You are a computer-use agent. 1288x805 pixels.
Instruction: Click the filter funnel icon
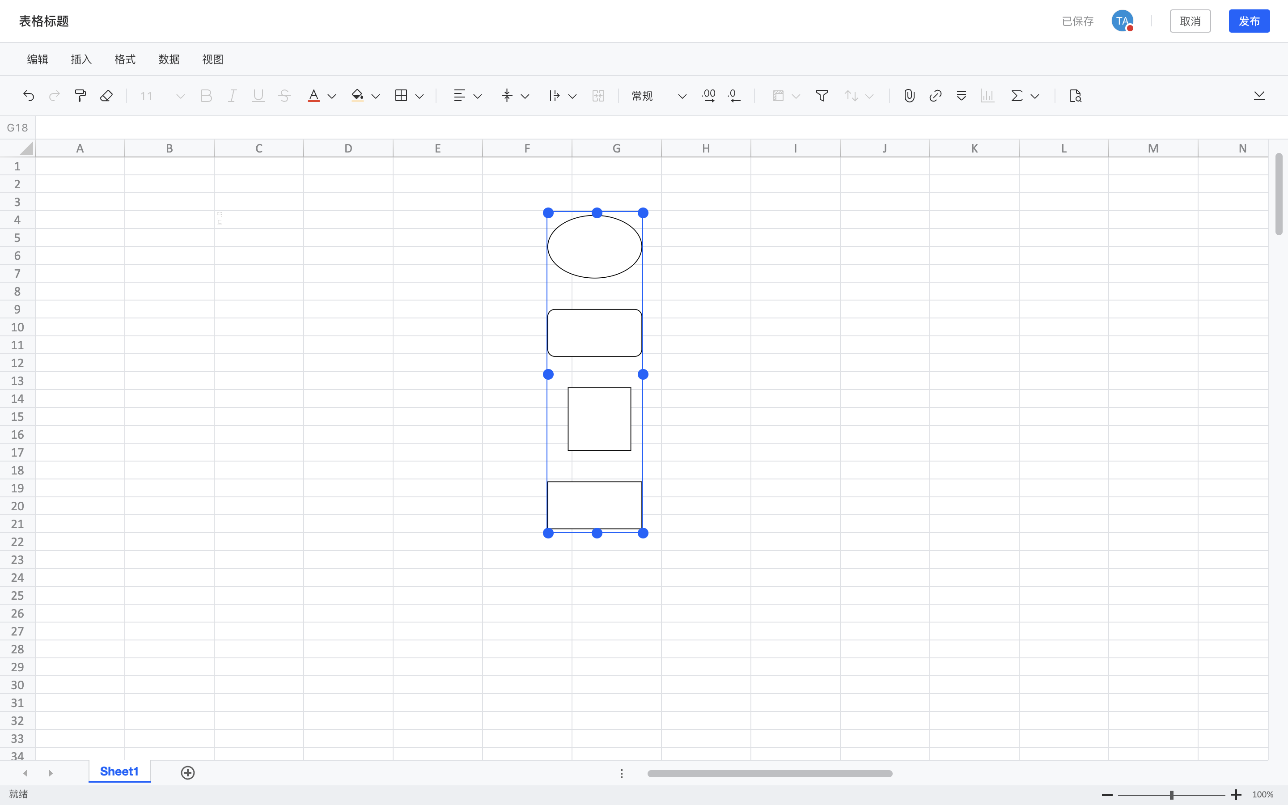click(x=822, y=96)
